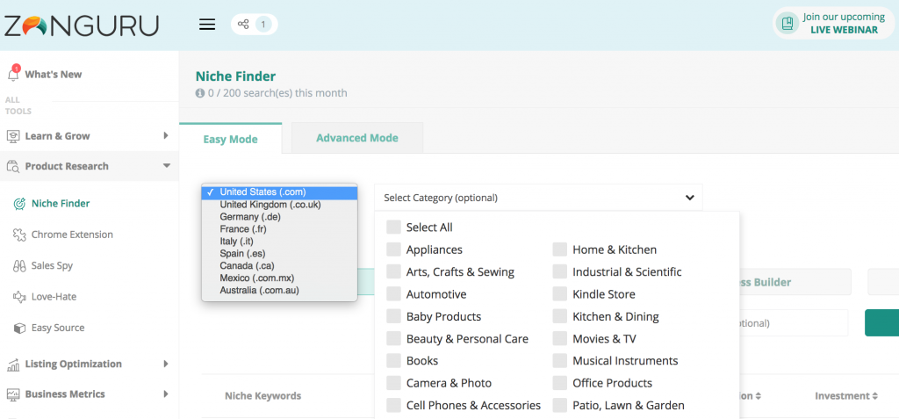Screen dimensions: 899x419
Task: Choose France (.fr) marketplace
Action: tap(280, 229)
